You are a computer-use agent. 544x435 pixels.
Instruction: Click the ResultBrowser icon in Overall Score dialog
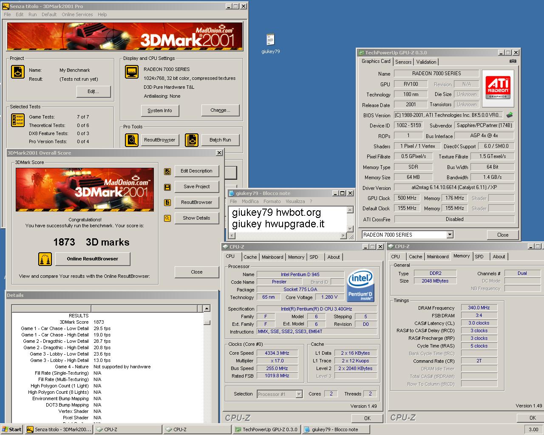pyautogui.click(x=167, y=203)
